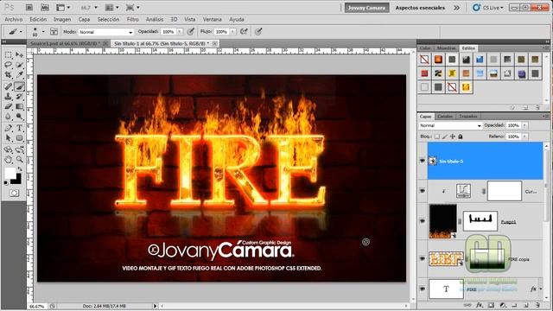This screenshot has width=553, height=311.
Task: Hide the Curves adjustment layer
Action: pyautogui.click(x=423, y=191)
